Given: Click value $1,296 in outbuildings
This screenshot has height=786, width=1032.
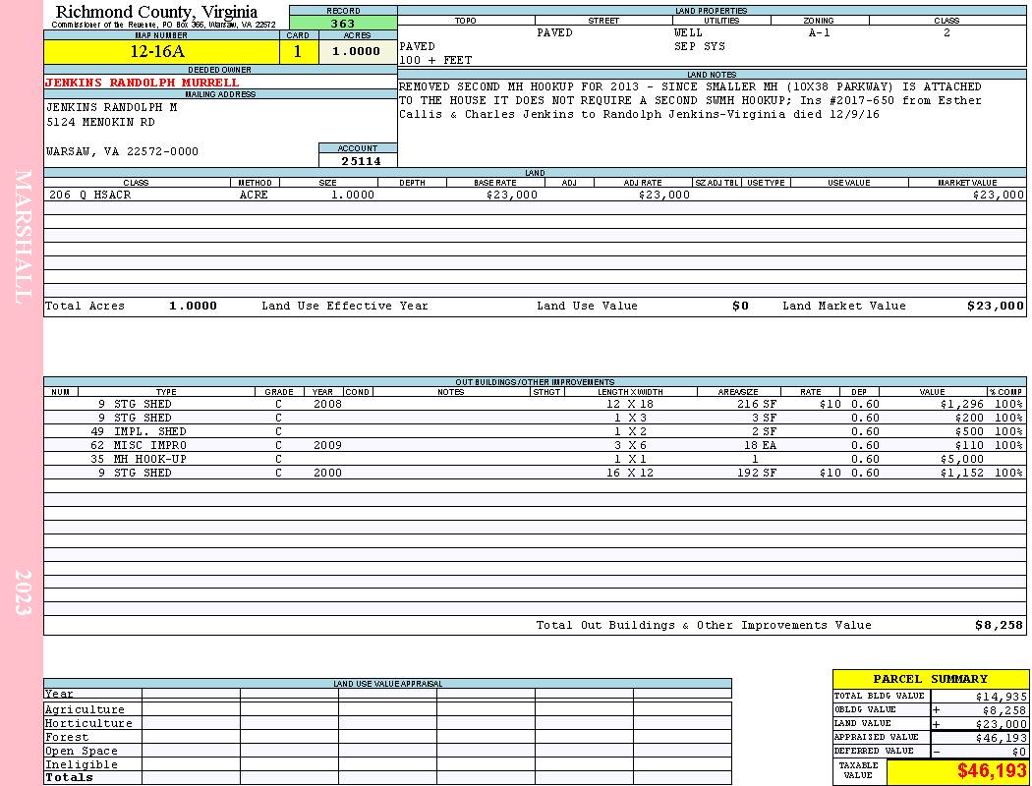Looking at the screenshot, I should (x=962, y=404).
